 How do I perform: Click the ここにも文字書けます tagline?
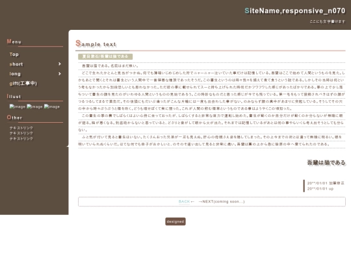pyautogui.click(x=328, y=21)
